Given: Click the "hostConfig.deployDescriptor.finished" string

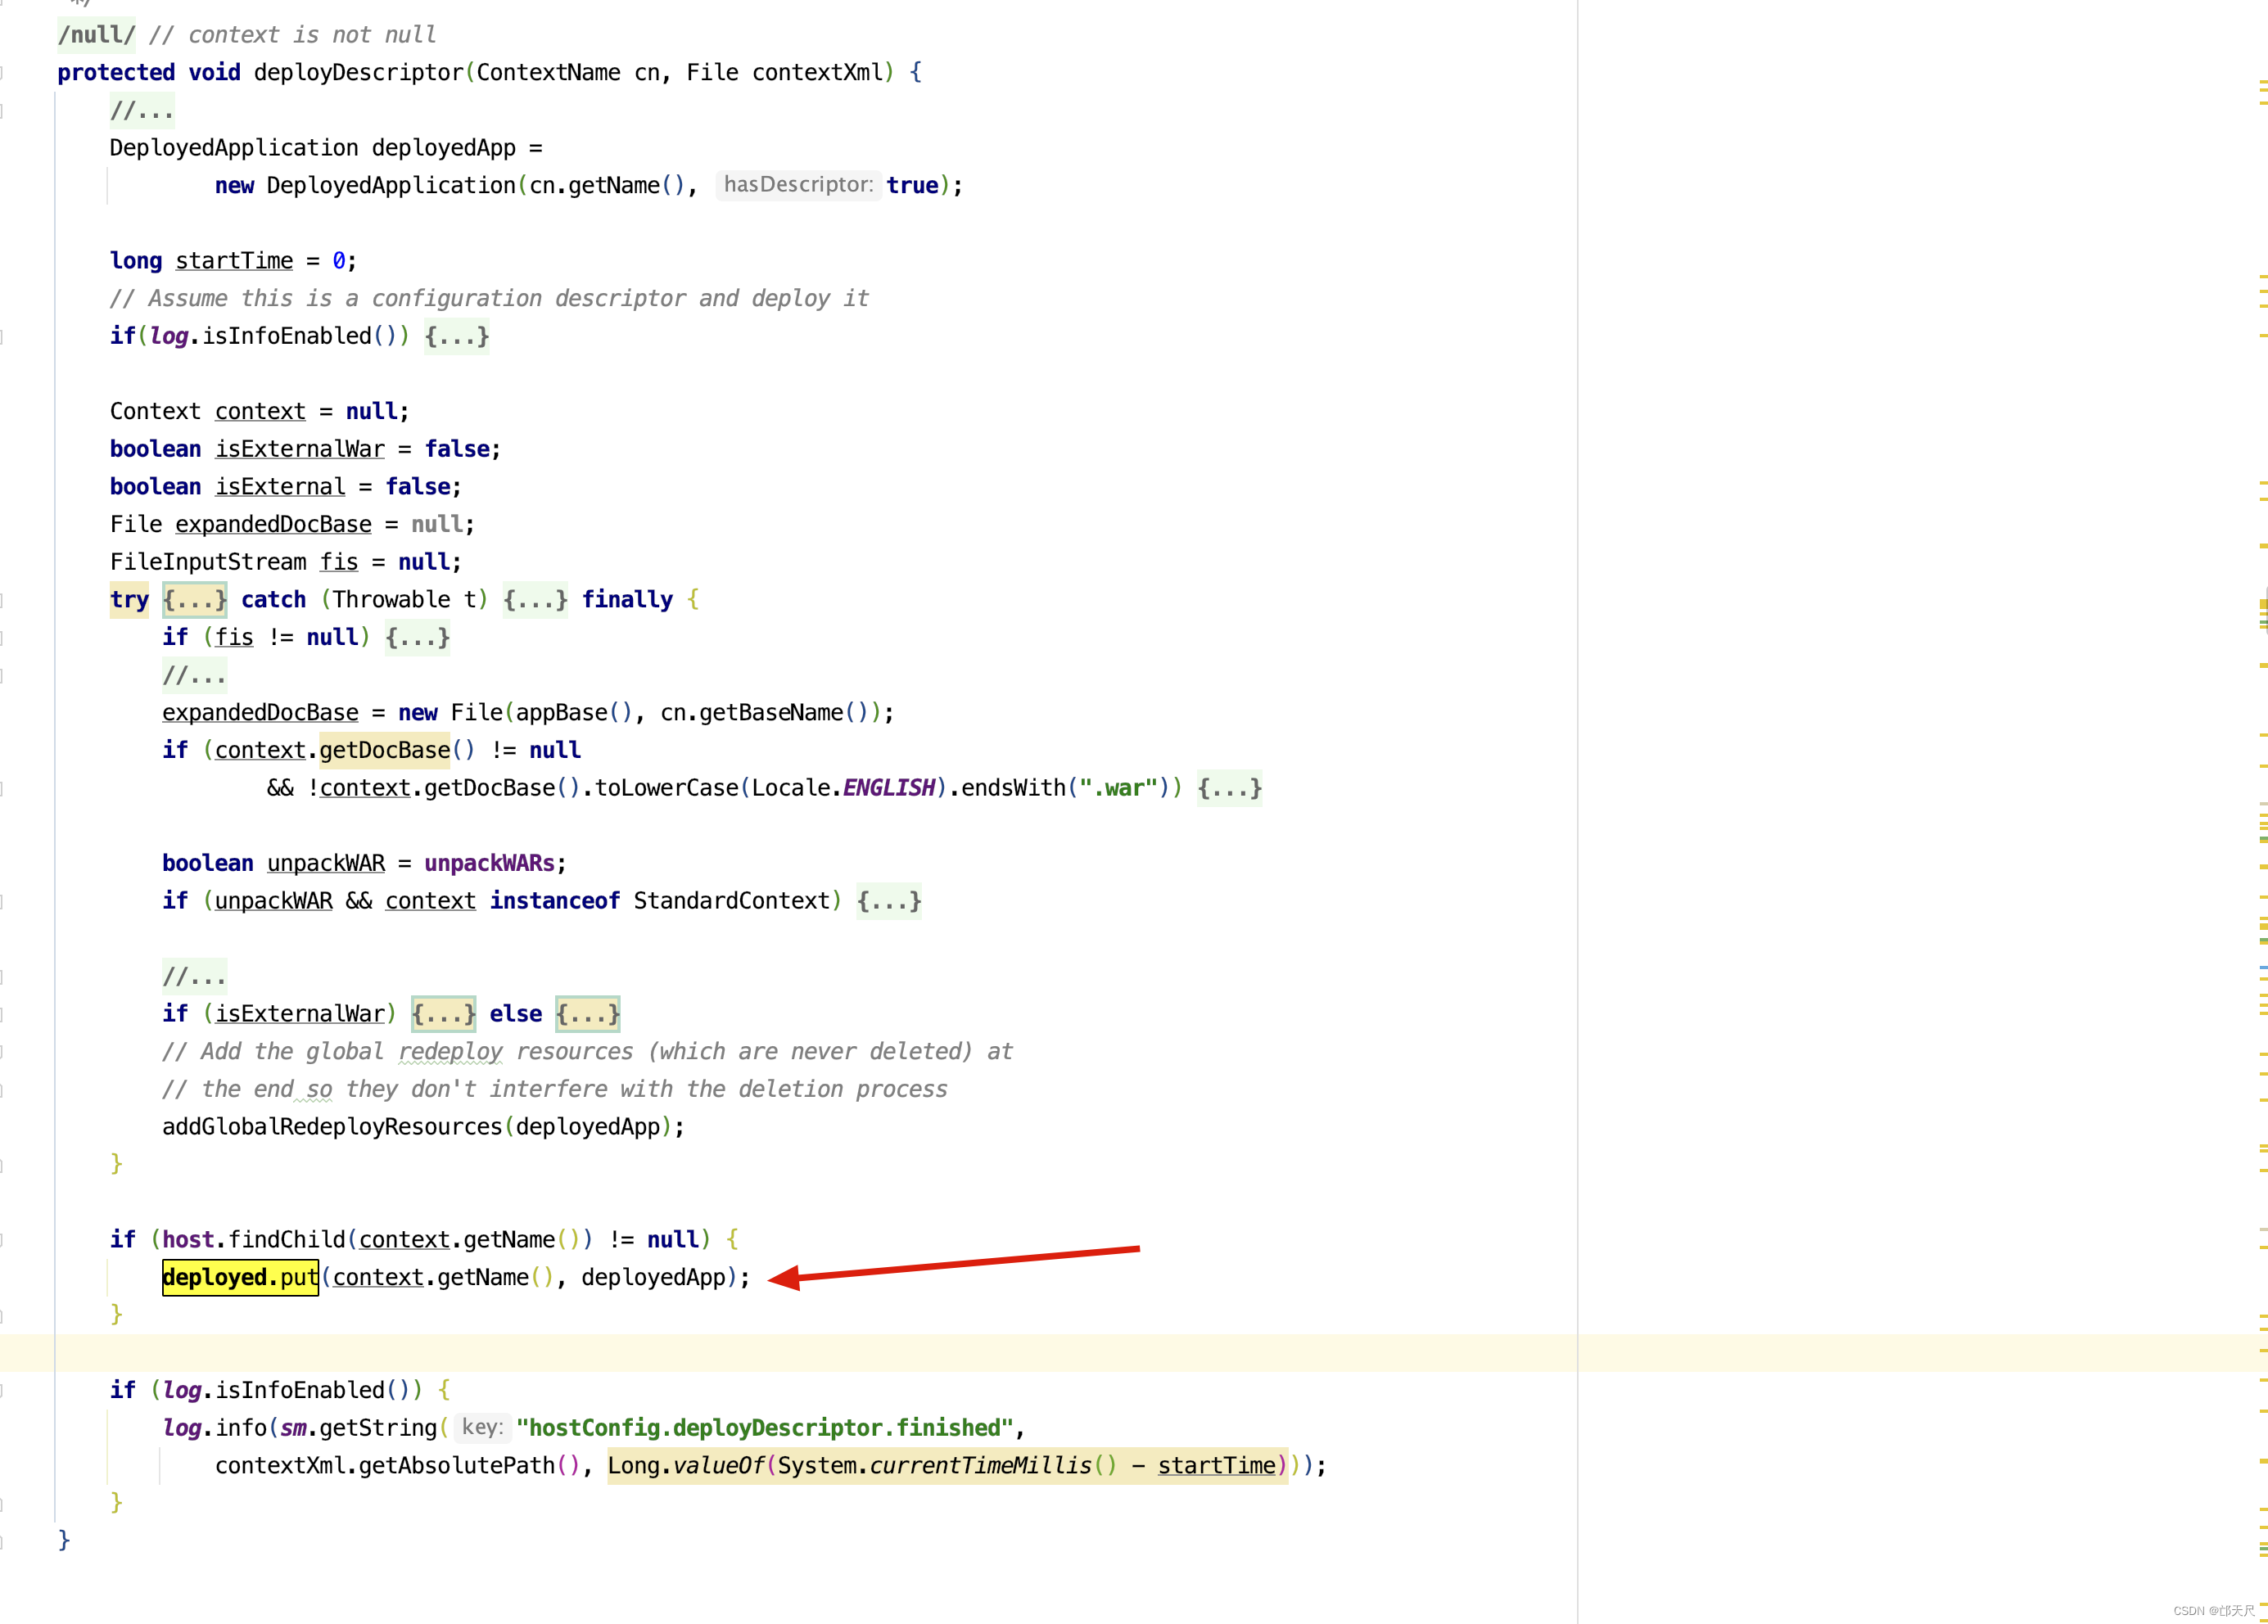Looking at the screenshot, I should (765, 1428).
